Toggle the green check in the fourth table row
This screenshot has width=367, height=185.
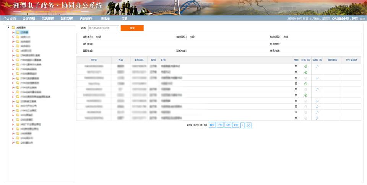click(306, 83)
